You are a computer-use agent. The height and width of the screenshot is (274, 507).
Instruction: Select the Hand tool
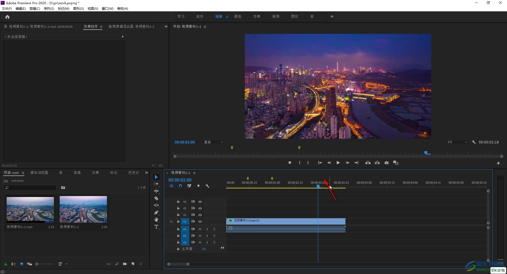156,220
